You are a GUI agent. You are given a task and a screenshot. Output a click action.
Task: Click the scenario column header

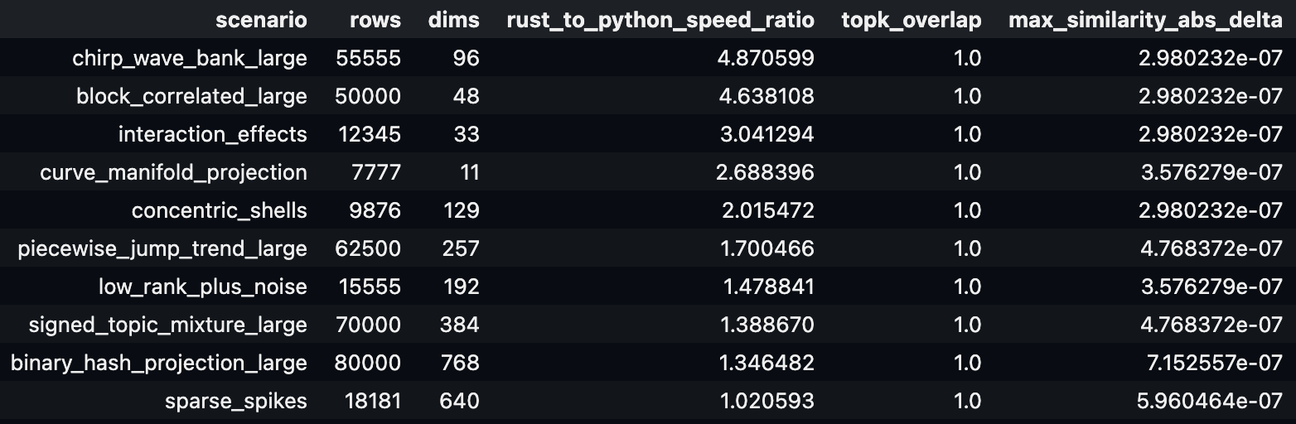tap(261, 20)
